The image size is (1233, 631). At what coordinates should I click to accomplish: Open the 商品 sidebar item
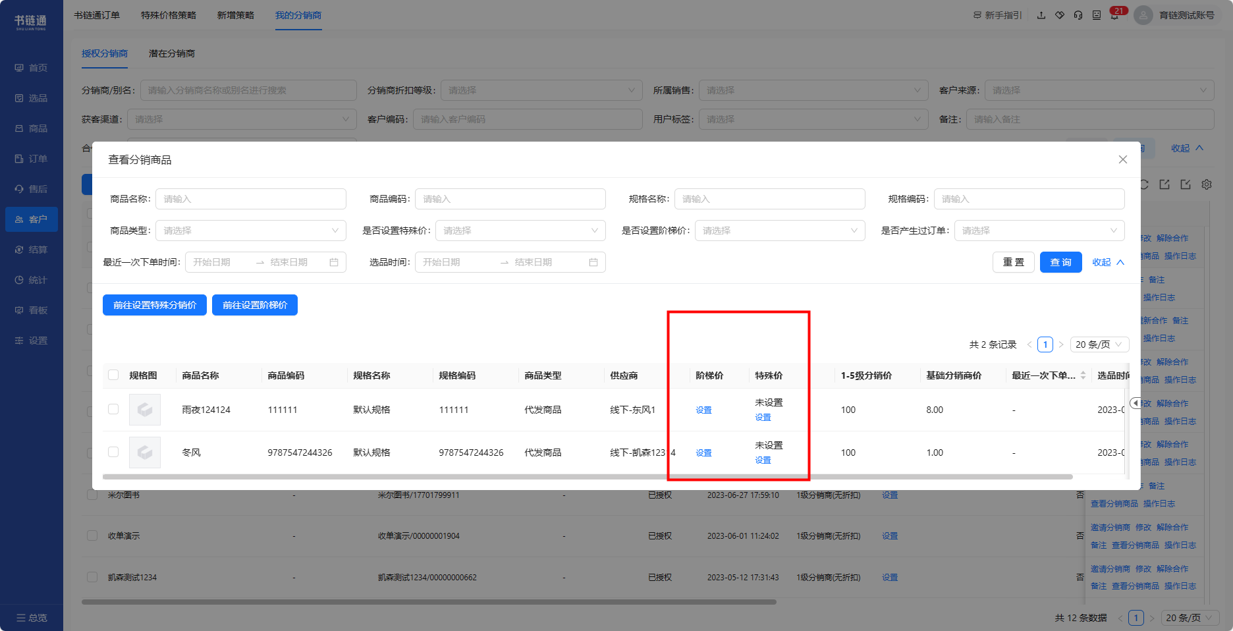tap(31, 128)
